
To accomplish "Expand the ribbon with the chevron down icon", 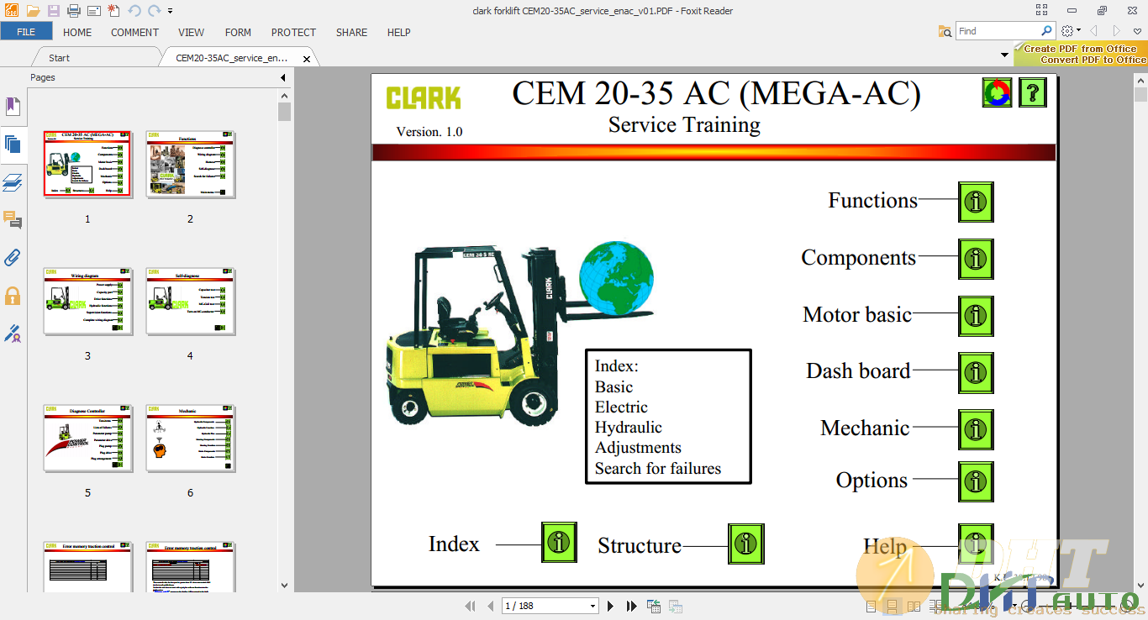I will pos(1138,31).
